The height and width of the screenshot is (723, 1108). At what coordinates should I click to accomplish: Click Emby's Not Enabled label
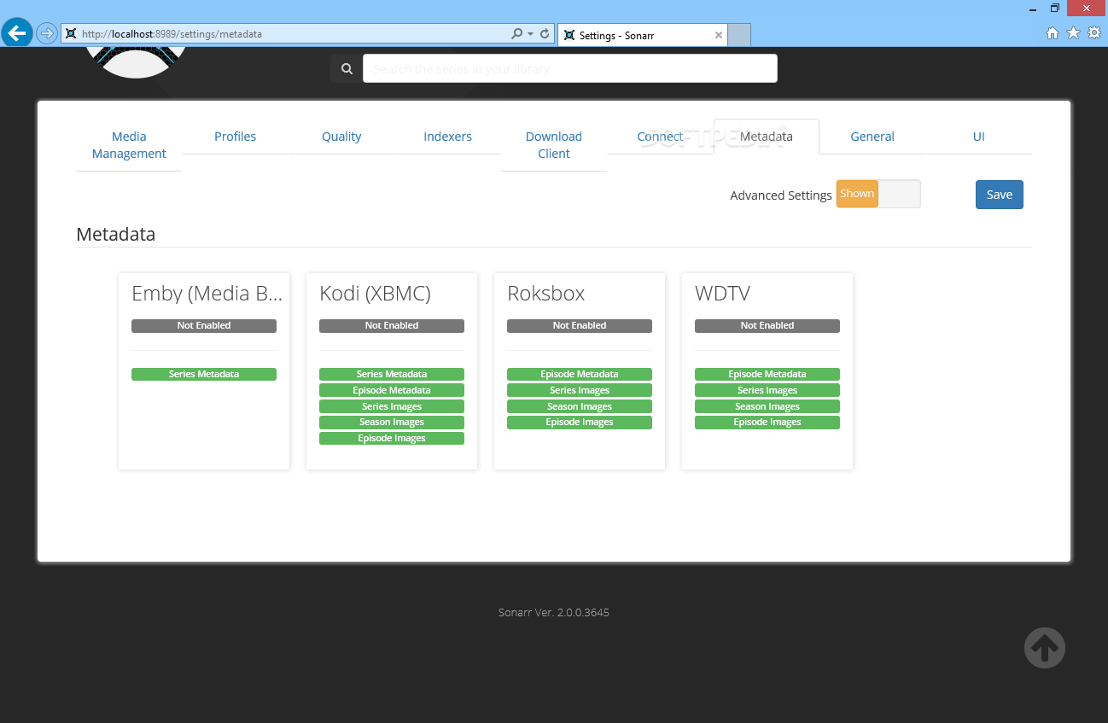coord(204,326)
